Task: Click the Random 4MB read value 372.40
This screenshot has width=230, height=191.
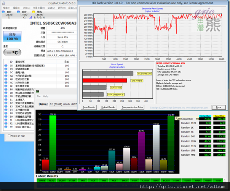Action: click(219, 155)
